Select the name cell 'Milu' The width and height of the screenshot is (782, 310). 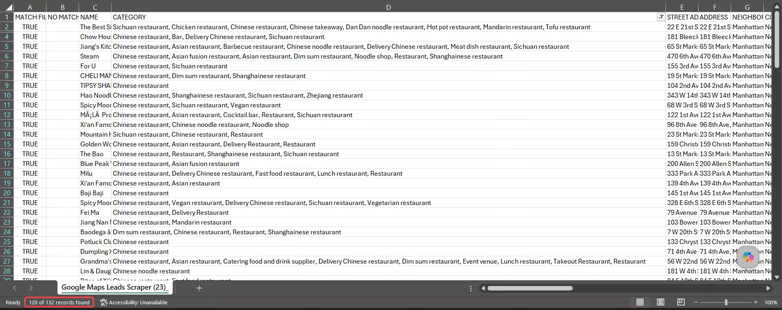pyautogui.click(x=95, y=173)
